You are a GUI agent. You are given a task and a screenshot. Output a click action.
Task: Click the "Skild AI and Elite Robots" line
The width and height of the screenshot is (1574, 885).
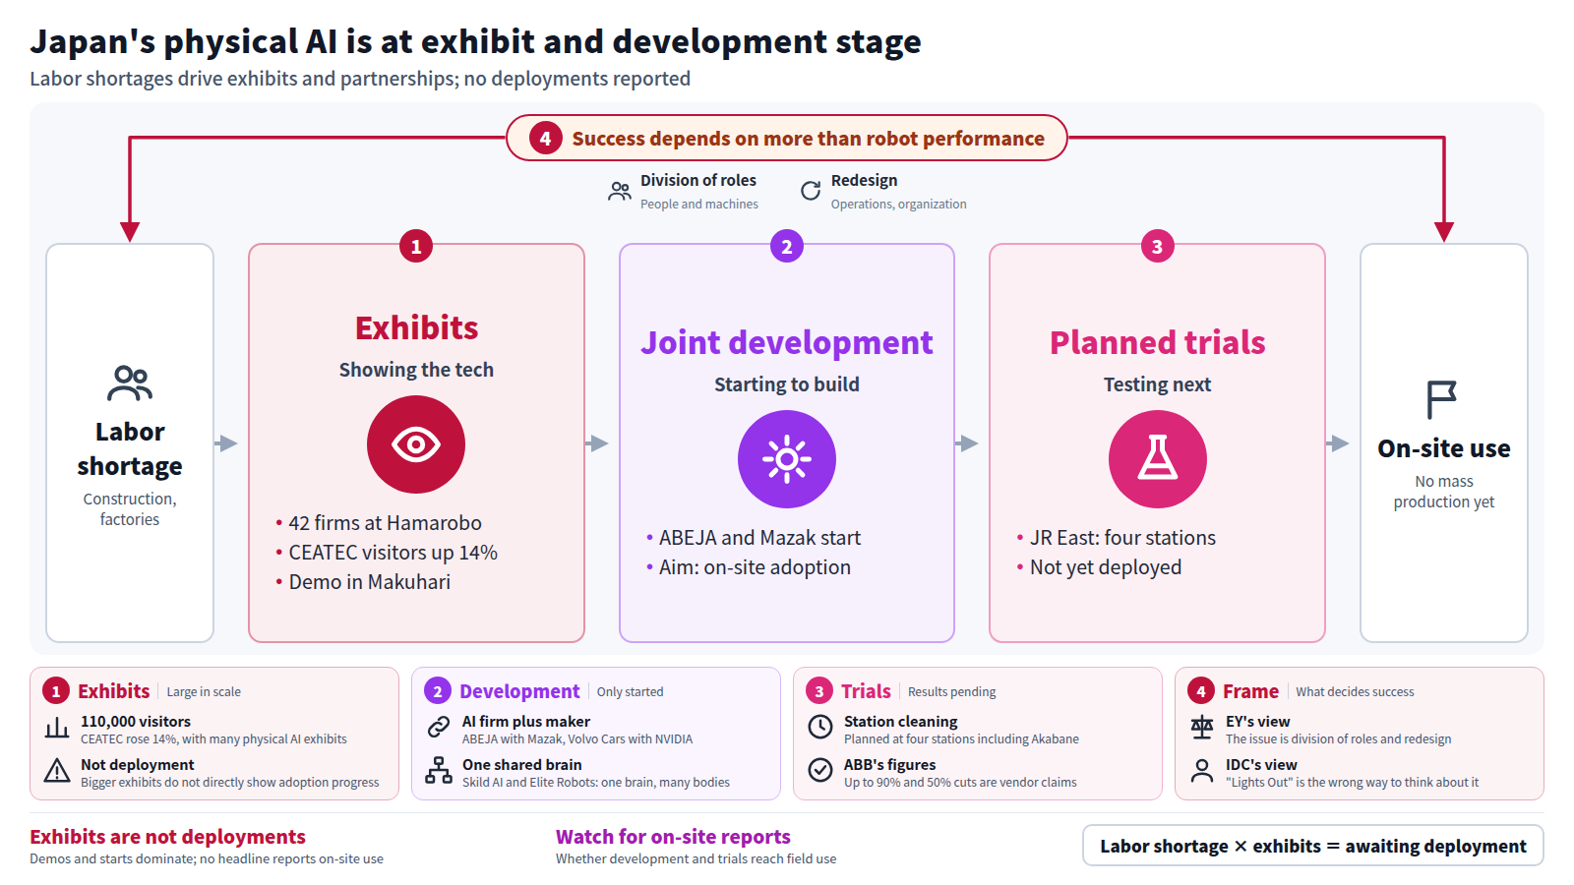[x=596, y=783]
